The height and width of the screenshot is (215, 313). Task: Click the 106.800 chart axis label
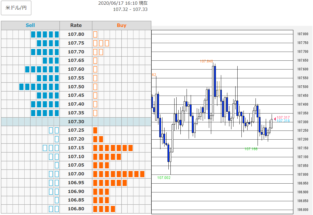tap(303, 210)
